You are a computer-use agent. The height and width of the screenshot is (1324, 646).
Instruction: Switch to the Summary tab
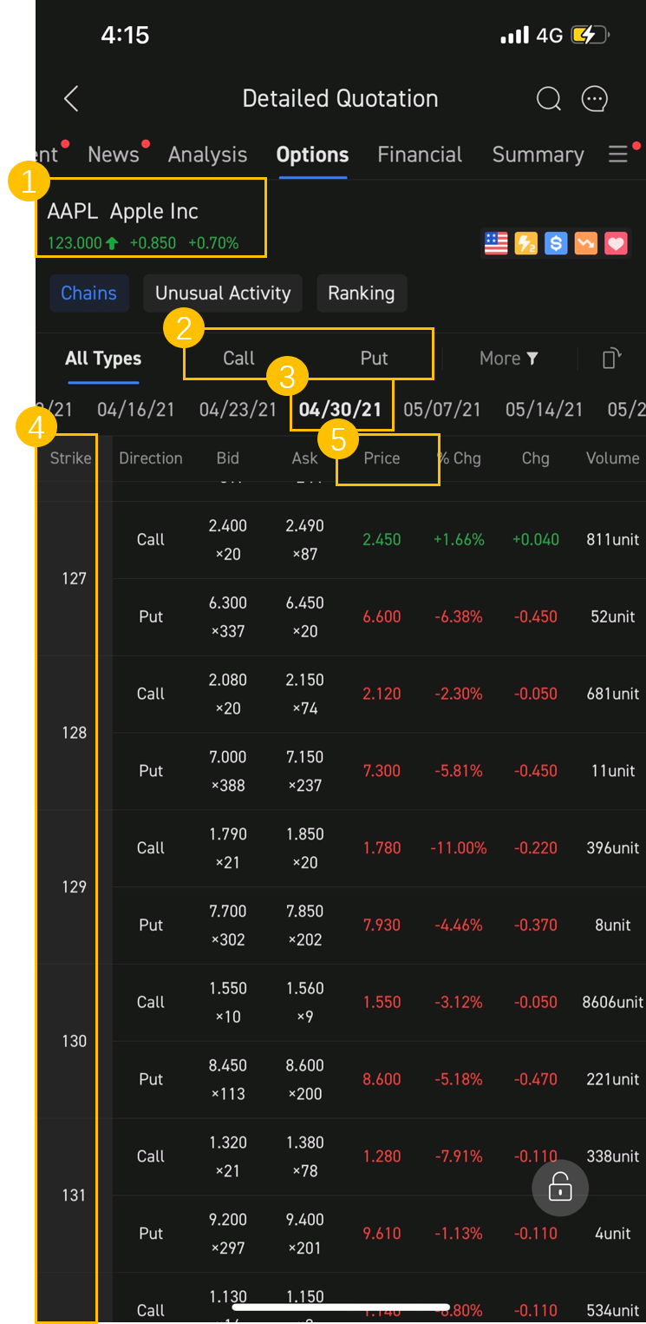pos(538,155)
